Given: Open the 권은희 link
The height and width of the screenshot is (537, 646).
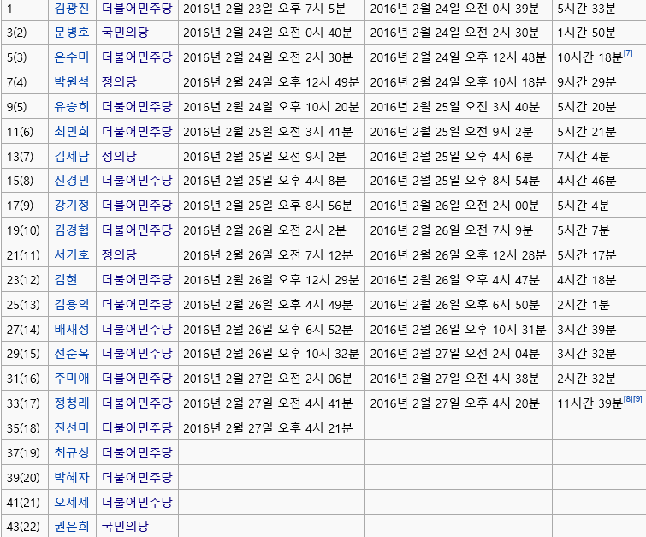Looking at the screenshot, I should click(x=72, y=526).
